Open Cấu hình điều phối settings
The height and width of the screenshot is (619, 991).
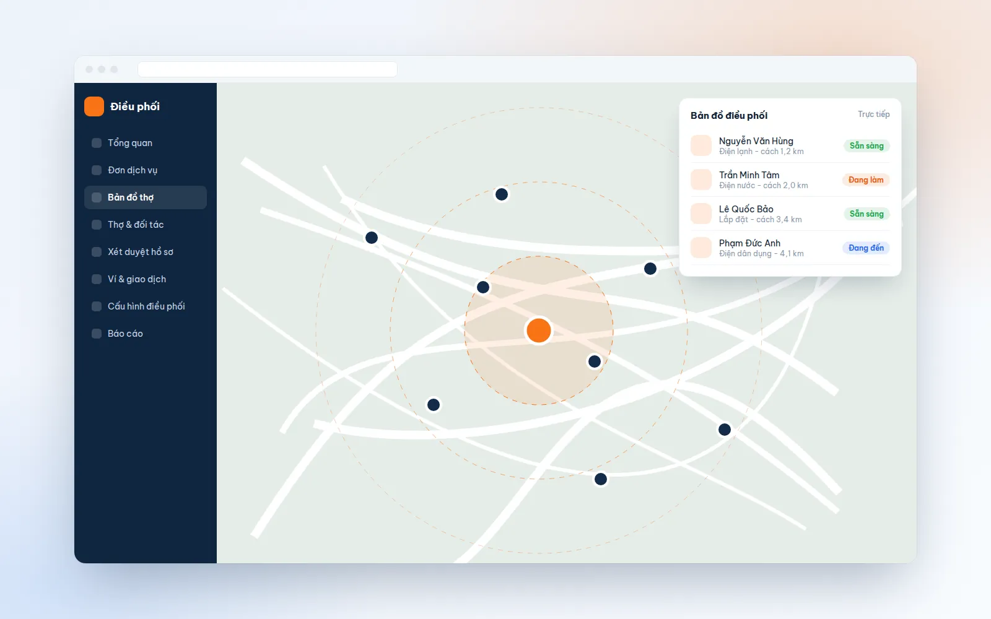146,306
